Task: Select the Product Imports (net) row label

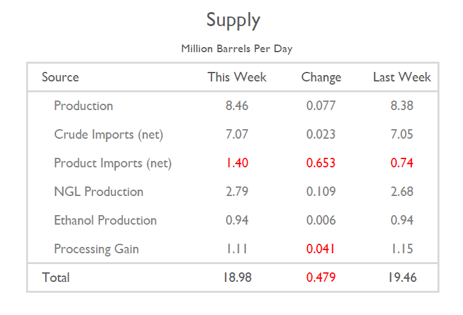Action: click(x=113, y=164)
